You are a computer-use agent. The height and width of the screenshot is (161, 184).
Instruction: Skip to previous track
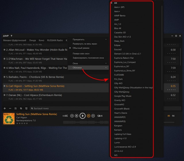pos(72,116)
